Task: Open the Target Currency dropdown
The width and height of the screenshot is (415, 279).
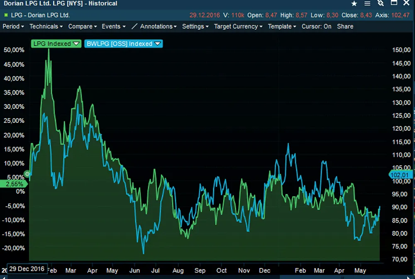Action: (x=238, y=26)
